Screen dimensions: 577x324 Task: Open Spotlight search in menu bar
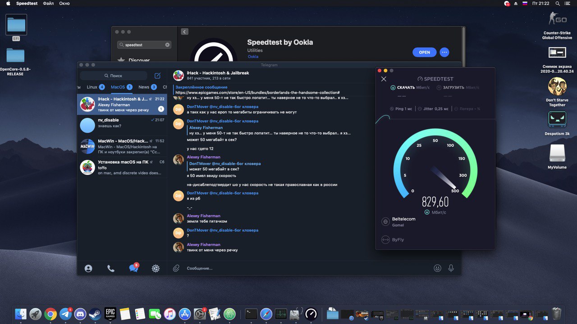(558, 3)
